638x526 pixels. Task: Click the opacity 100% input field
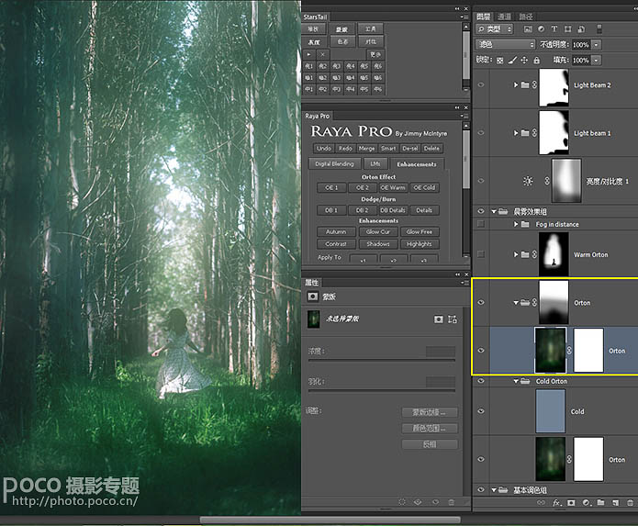pyautogui.click(x=581, y=45)
